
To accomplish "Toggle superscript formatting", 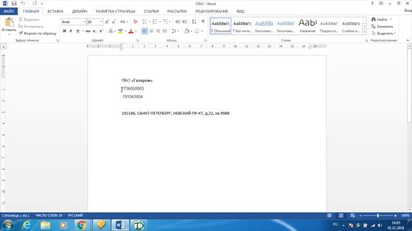I will [101, 31].
